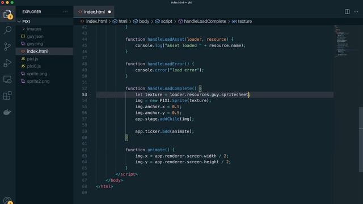Open editor More Actions menu
This screenshot has width=363, height=204.
[x=356, y=11]
